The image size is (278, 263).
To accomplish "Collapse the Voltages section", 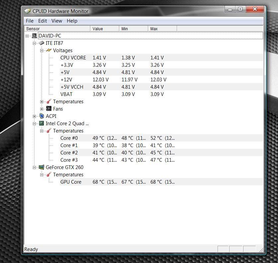I will coord(42,50).
